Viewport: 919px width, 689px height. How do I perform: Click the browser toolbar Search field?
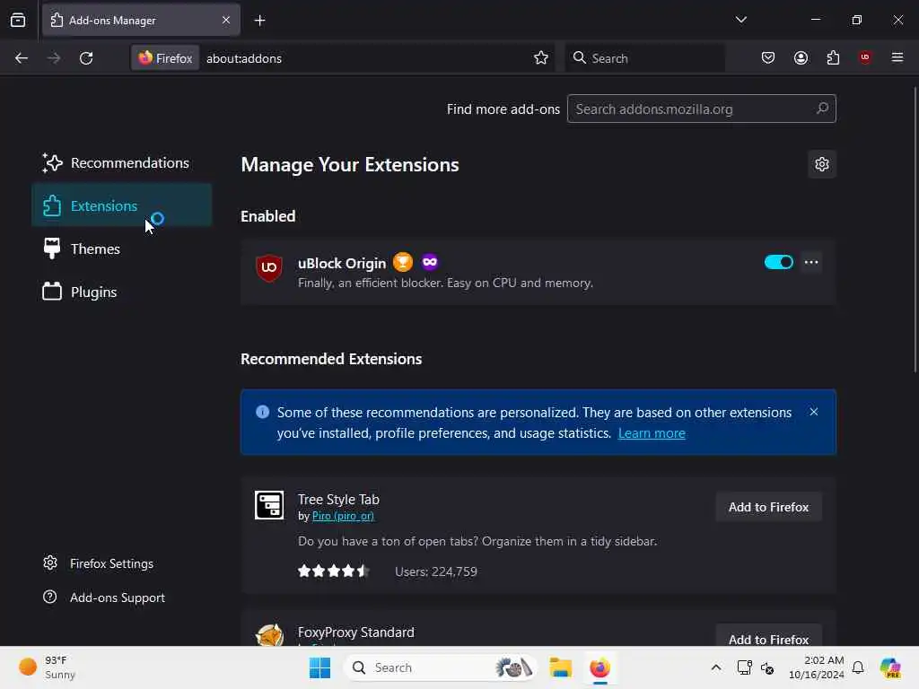(x=644, y=58)
